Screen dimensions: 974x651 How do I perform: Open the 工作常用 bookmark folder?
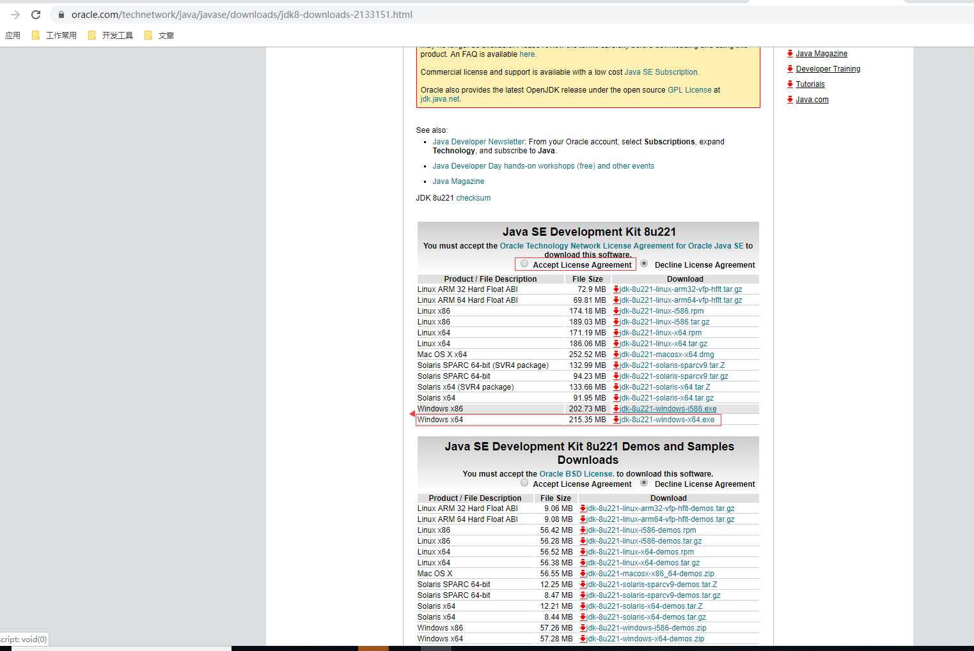pos(54,35)
